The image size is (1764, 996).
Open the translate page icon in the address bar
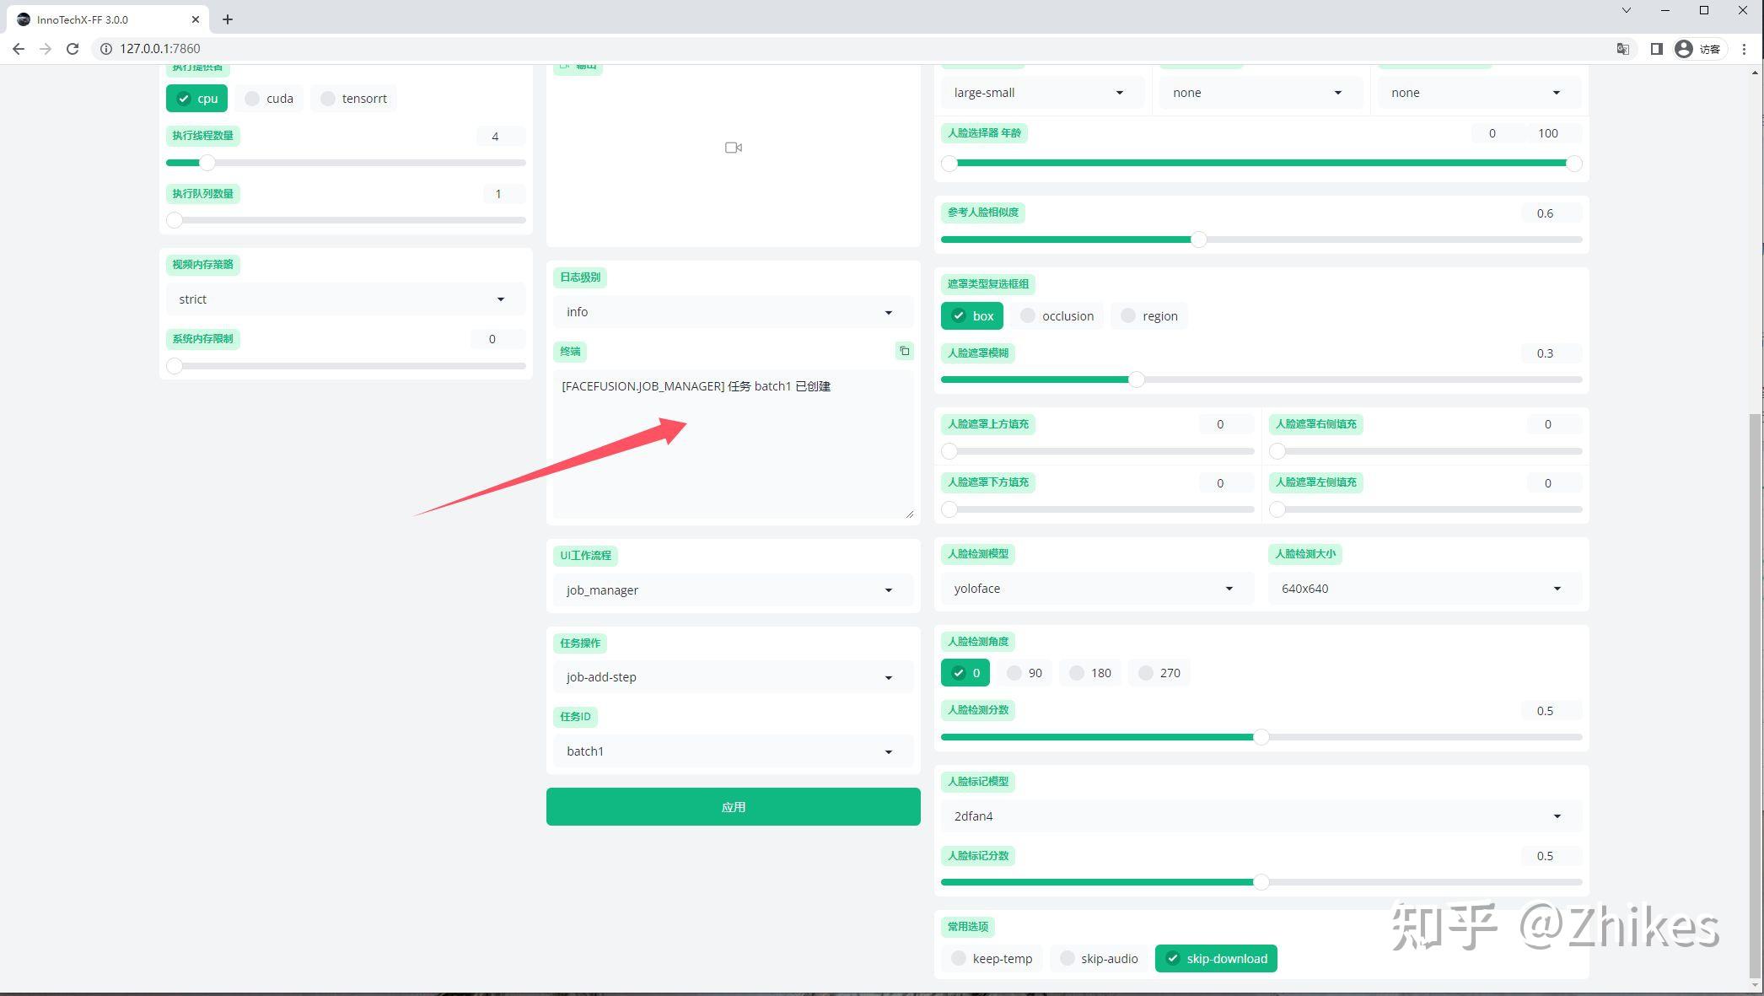click(x=1622, y=49)
